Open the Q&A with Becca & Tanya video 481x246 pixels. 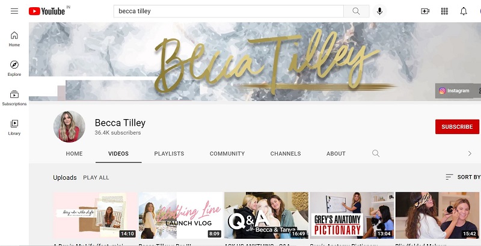point(266,215)
